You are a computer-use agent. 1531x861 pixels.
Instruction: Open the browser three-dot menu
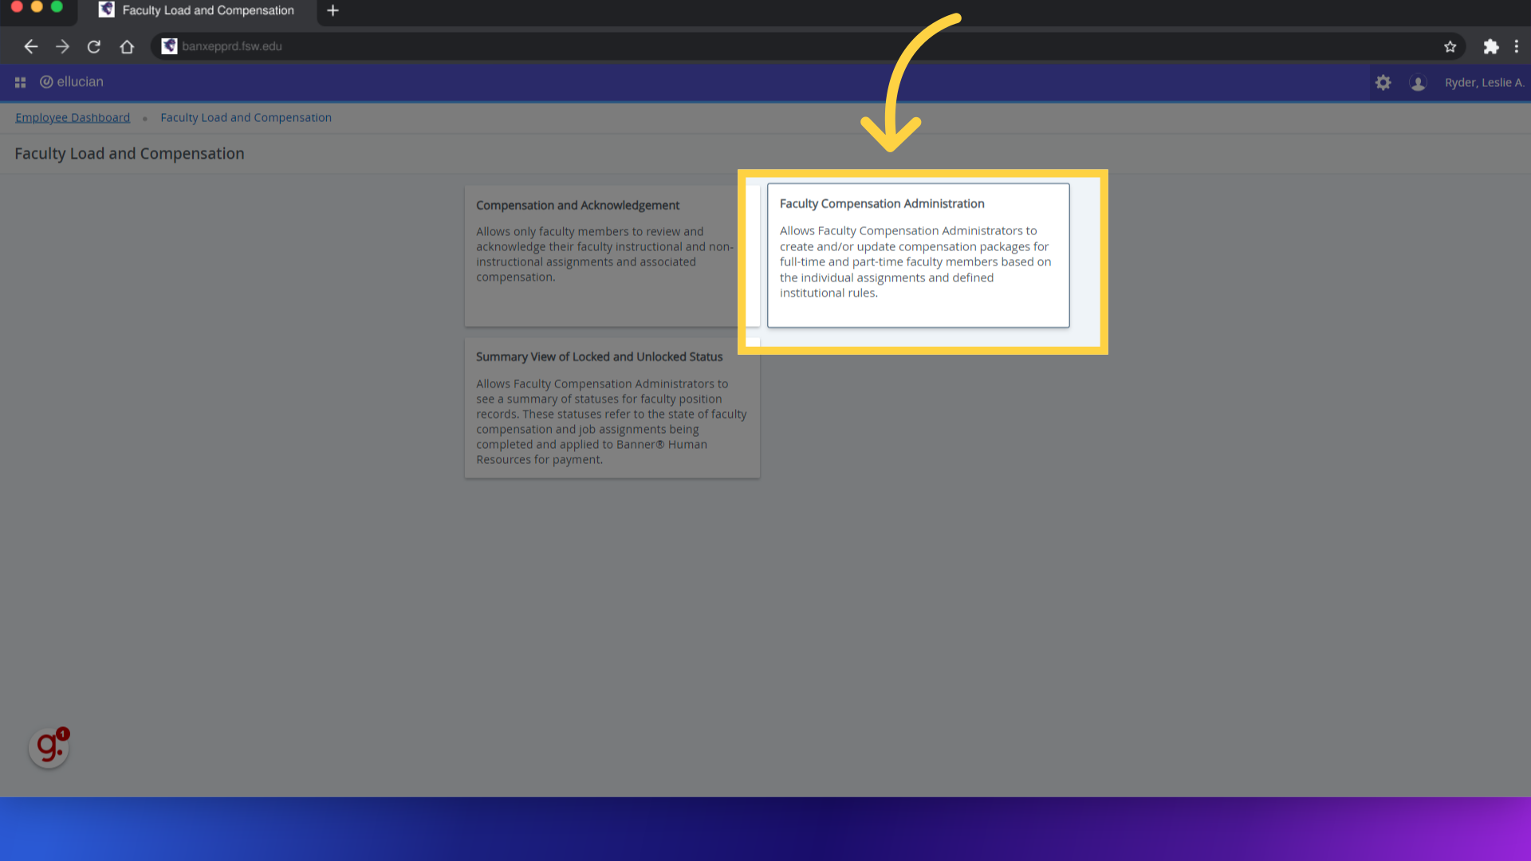point(1516,46)
